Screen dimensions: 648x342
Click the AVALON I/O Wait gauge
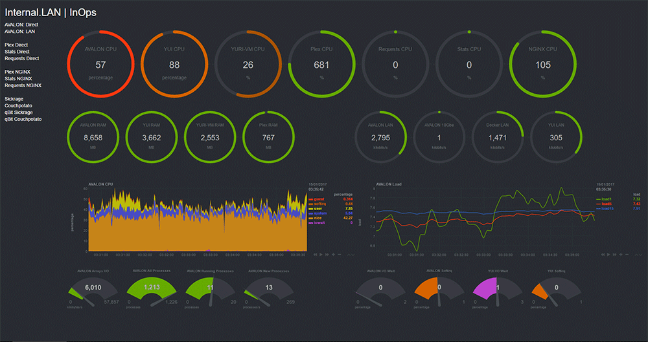380,290
